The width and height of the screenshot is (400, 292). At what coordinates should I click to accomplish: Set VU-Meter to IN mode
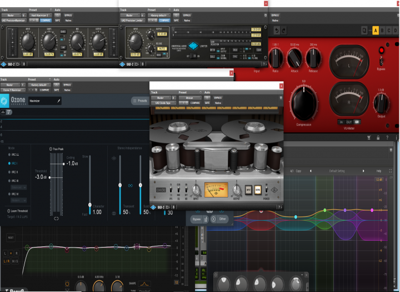pyautogui.click(x=341, y=122)
